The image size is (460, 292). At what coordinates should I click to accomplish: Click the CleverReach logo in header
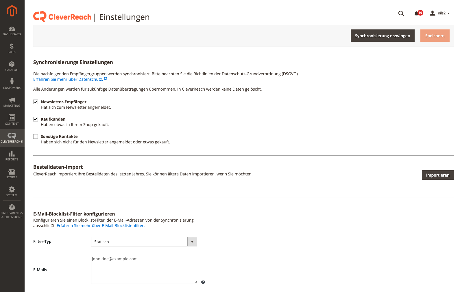62,17
